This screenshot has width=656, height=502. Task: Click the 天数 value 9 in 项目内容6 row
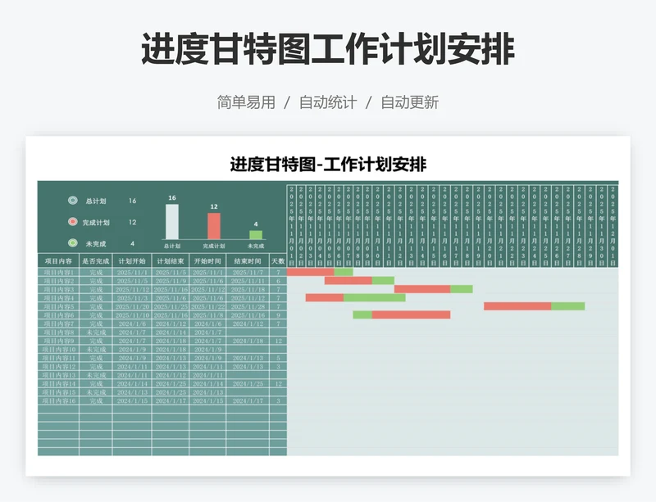click(x=278, y=315)
